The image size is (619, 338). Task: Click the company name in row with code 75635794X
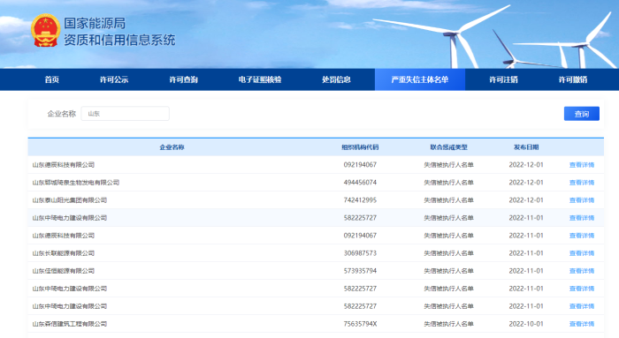point(70,324)
